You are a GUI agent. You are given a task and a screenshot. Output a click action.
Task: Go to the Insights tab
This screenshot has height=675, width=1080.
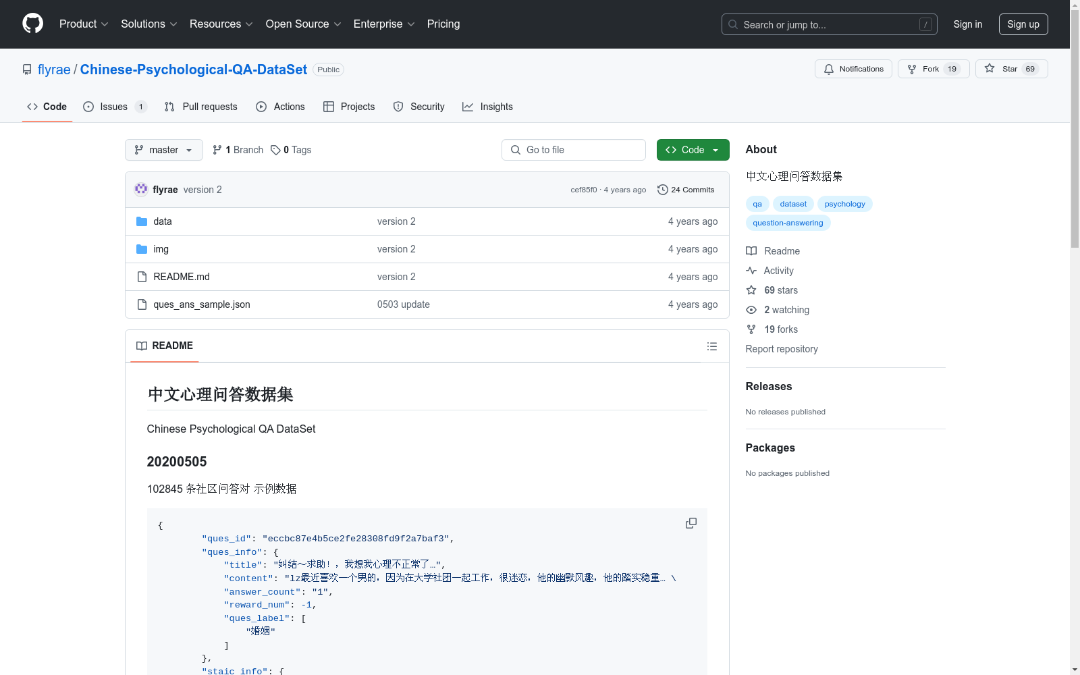487,107
